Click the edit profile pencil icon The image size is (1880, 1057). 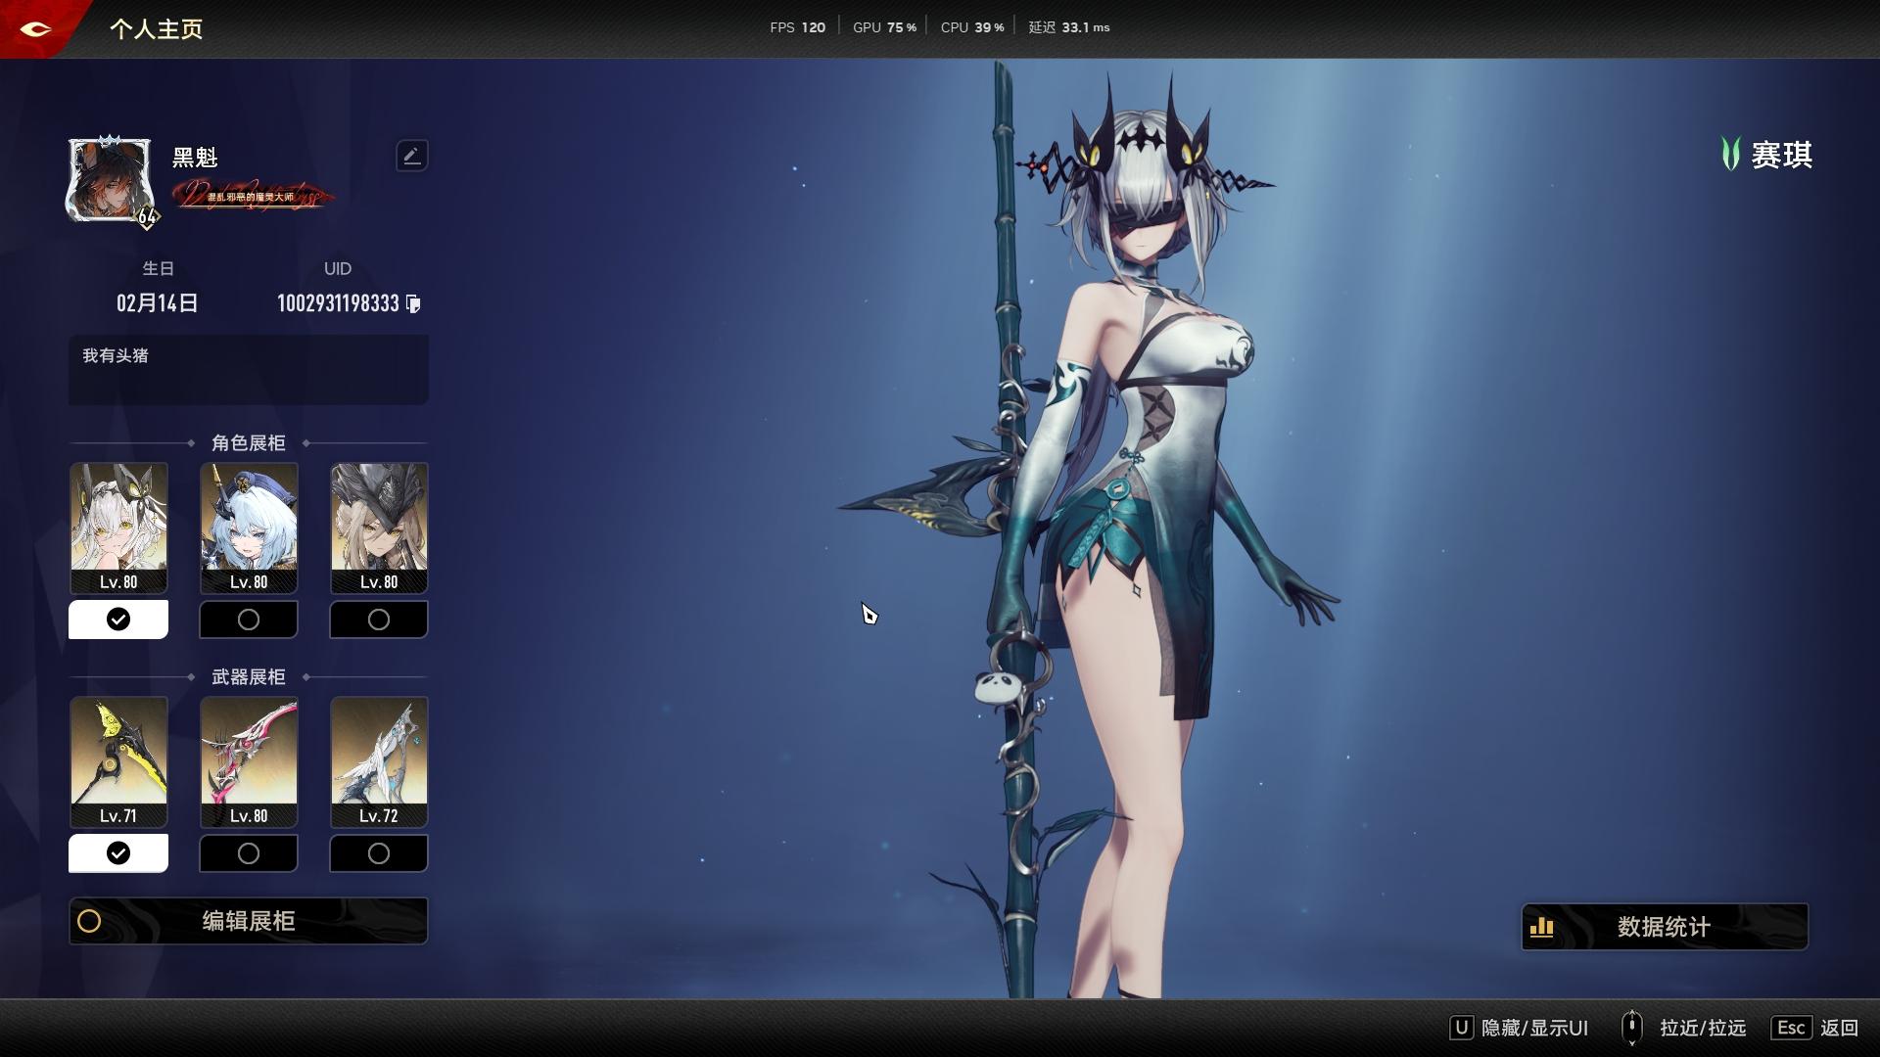click(411, 156)
